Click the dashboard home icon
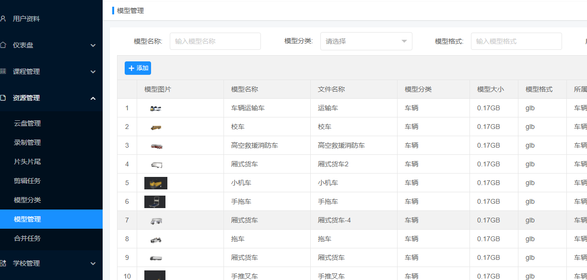The width and height of the screenshot is (587, 280). click(3, 45)
